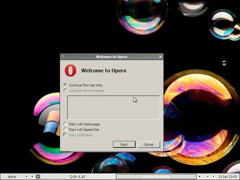Image resolution: width=240 pixels, height=180 pixels.
Task: Click the alpha workspace label in taskbar
Action: [12, 177]
